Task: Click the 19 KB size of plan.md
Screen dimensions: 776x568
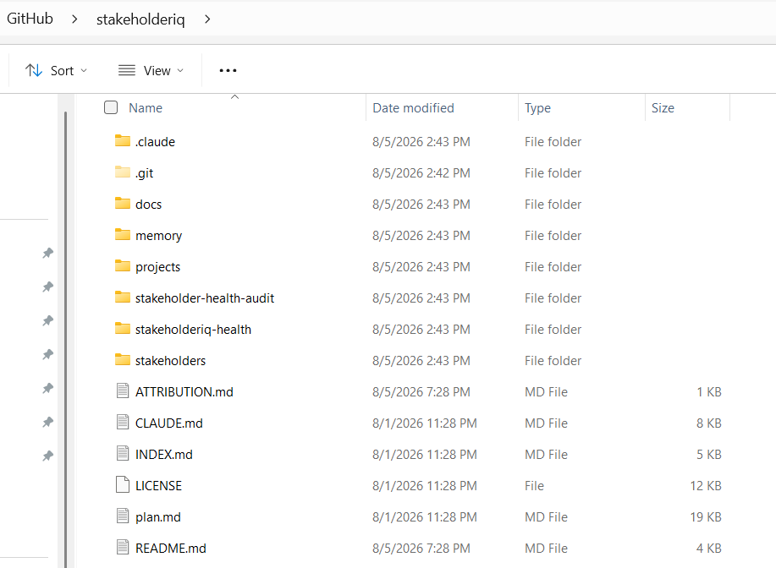Action: point(706,517)
